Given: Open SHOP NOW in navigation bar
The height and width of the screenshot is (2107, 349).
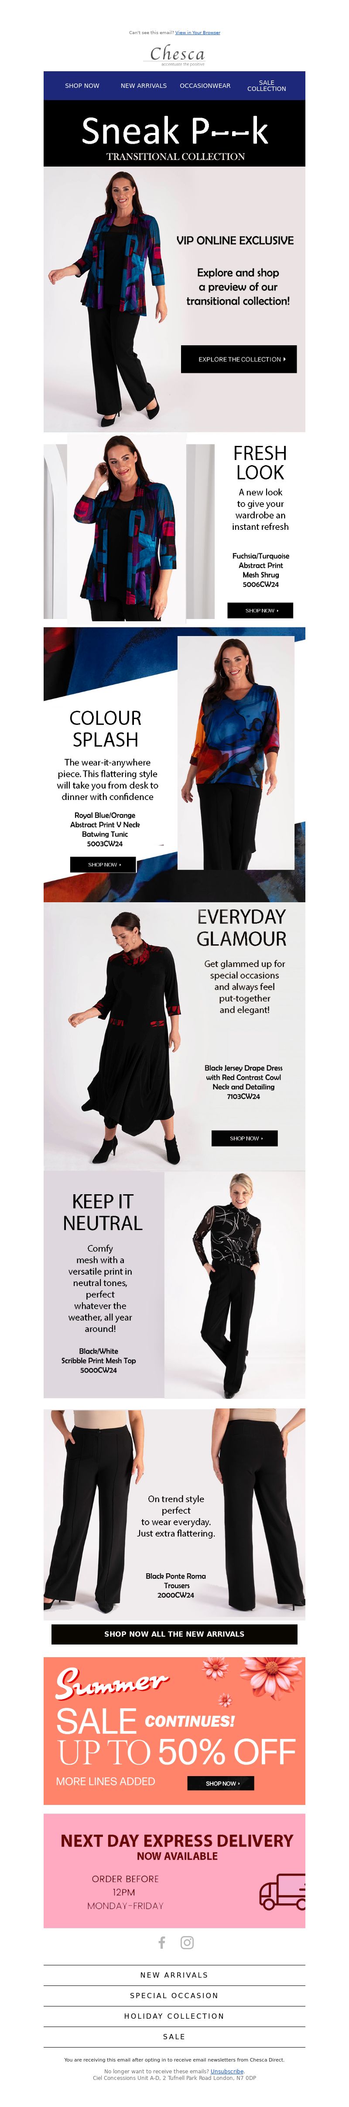Looking at the screenshot, I should [x=82, y=85].
